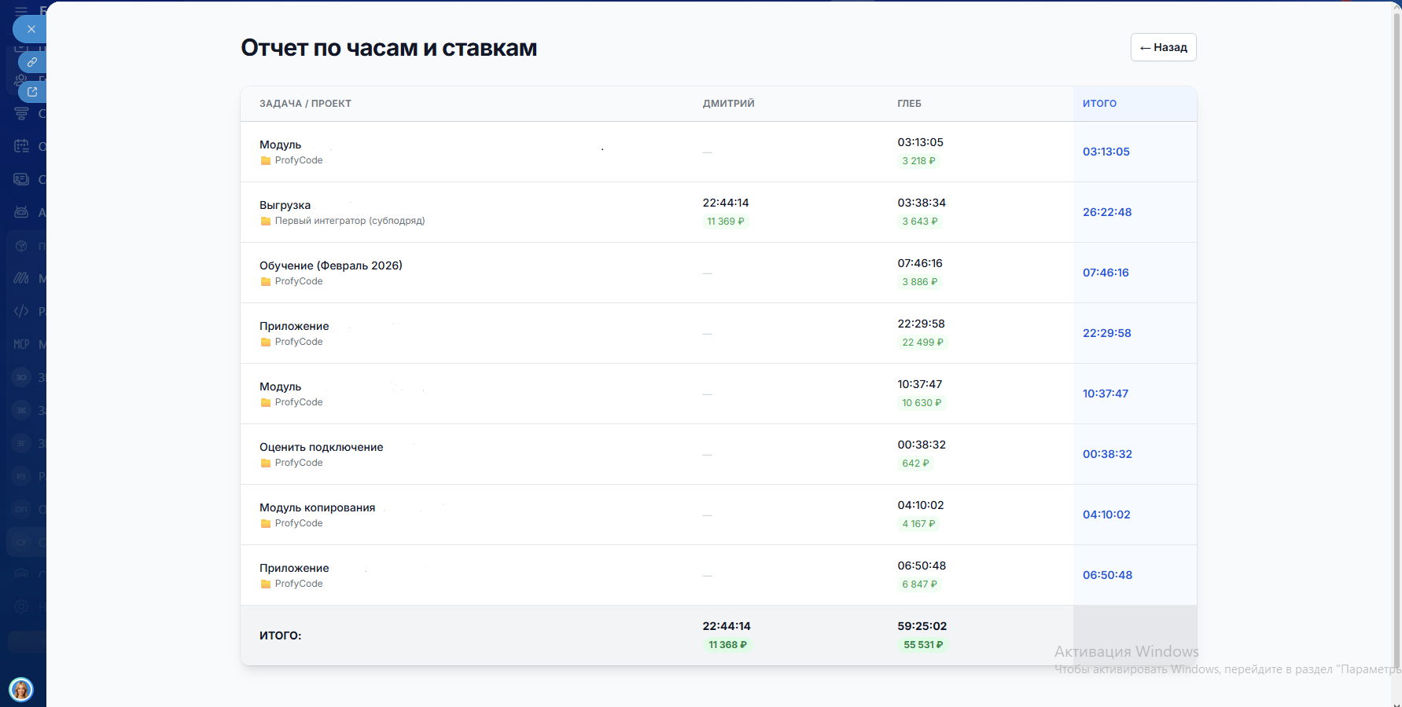Click the ИТОГО column header
The width and height of the screenshot is (1402, 707).
(1099, 104)
